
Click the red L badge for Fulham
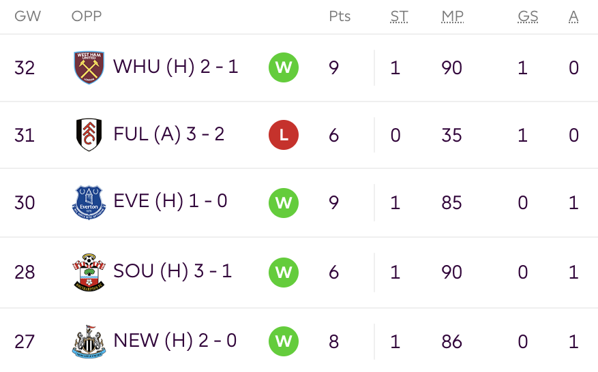click(284, 135)
